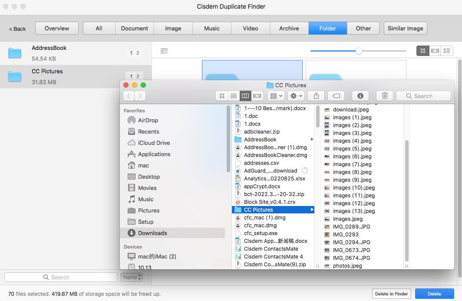The width and height of the screenshot is (462, 301).
Task: Expand the AddressBook folder in Finder
Action: point(312,140)
